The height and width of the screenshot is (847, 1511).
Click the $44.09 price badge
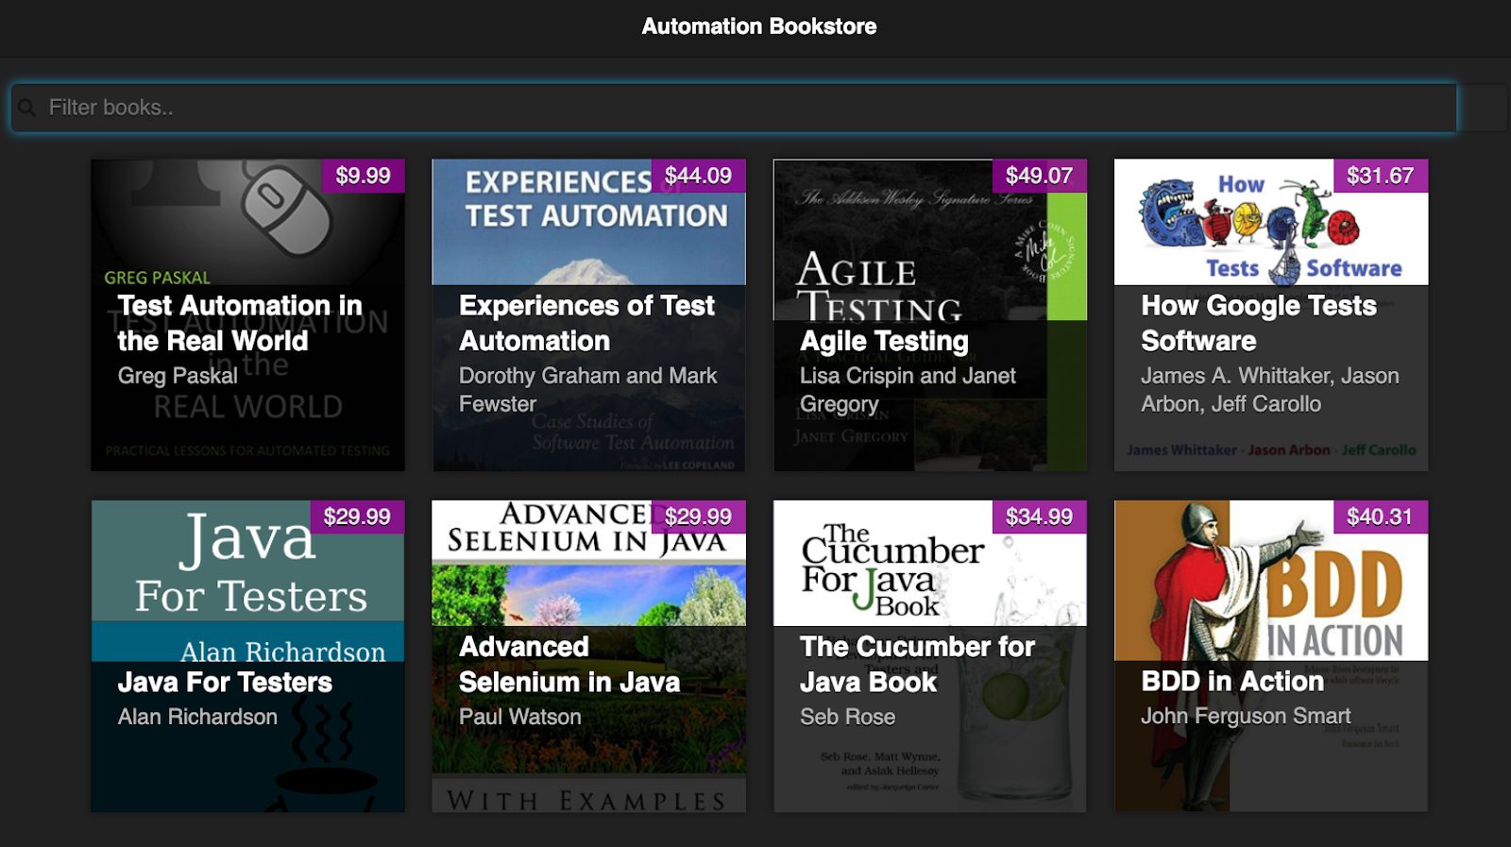coord(698,176)
